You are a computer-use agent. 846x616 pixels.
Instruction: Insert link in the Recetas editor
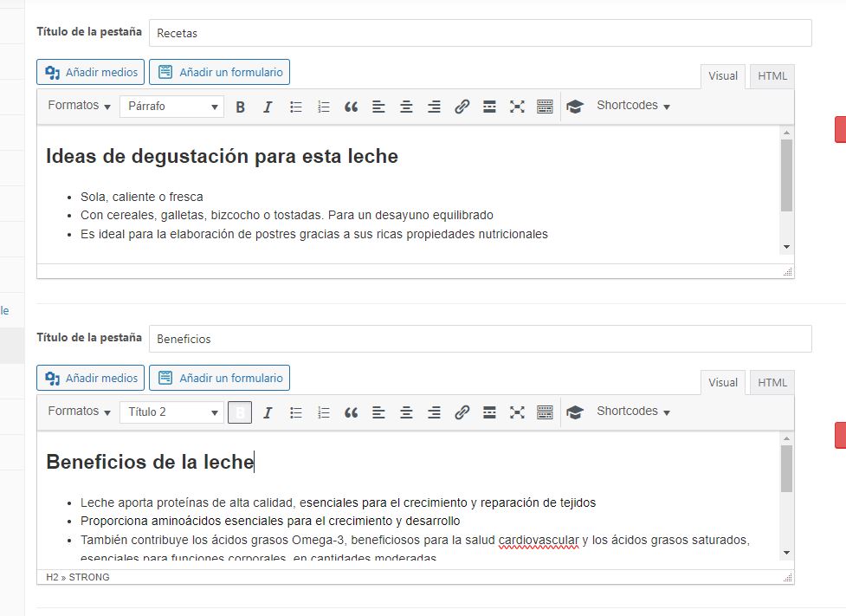(462, 107)
